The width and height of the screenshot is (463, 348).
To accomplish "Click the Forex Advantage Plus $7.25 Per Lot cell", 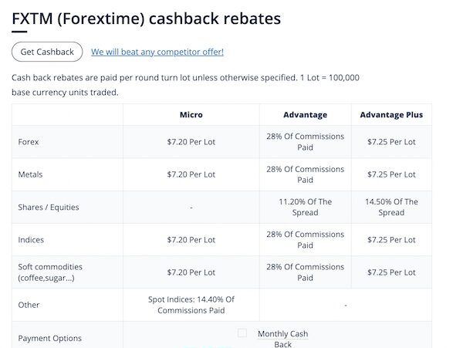I will coord(391,142).
